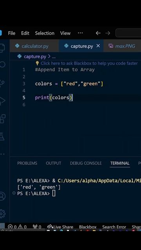Image resolution: width=141 pixels, height=250 pixels.
Task: Click the Python icon on calculator.py tab
Action: 17,46
